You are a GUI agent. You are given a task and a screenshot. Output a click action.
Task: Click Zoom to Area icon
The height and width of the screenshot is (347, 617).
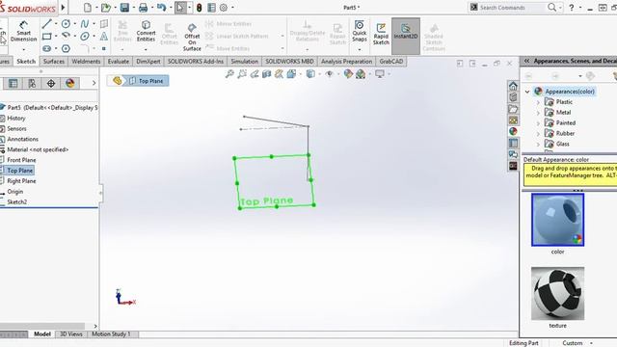pos(242,73)
